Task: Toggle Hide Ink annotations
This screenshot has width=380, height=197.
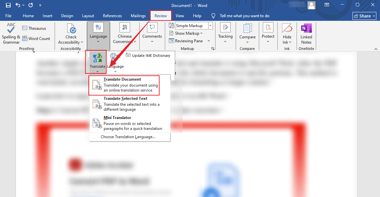Action: pyautogui.click(x=287, y=33)
